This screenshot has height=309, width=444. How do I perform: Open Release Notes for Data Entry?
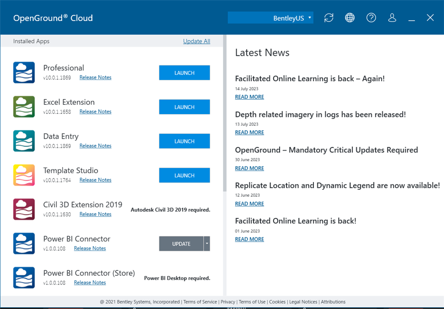point(95,146)
